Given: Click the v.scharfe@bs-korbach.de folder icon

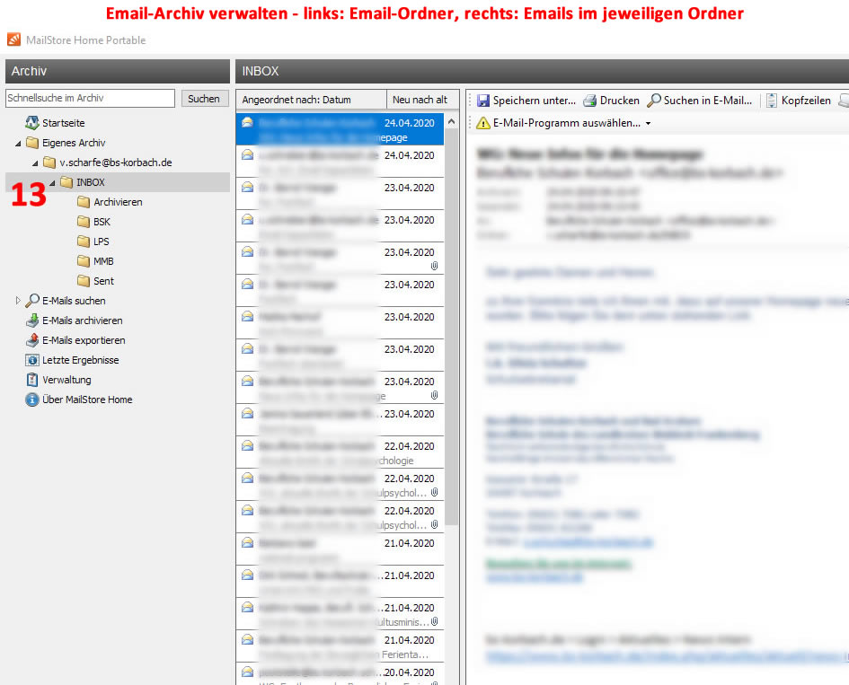Looking at the screenshot, I should pyautogui.click(x=49, y=162).
